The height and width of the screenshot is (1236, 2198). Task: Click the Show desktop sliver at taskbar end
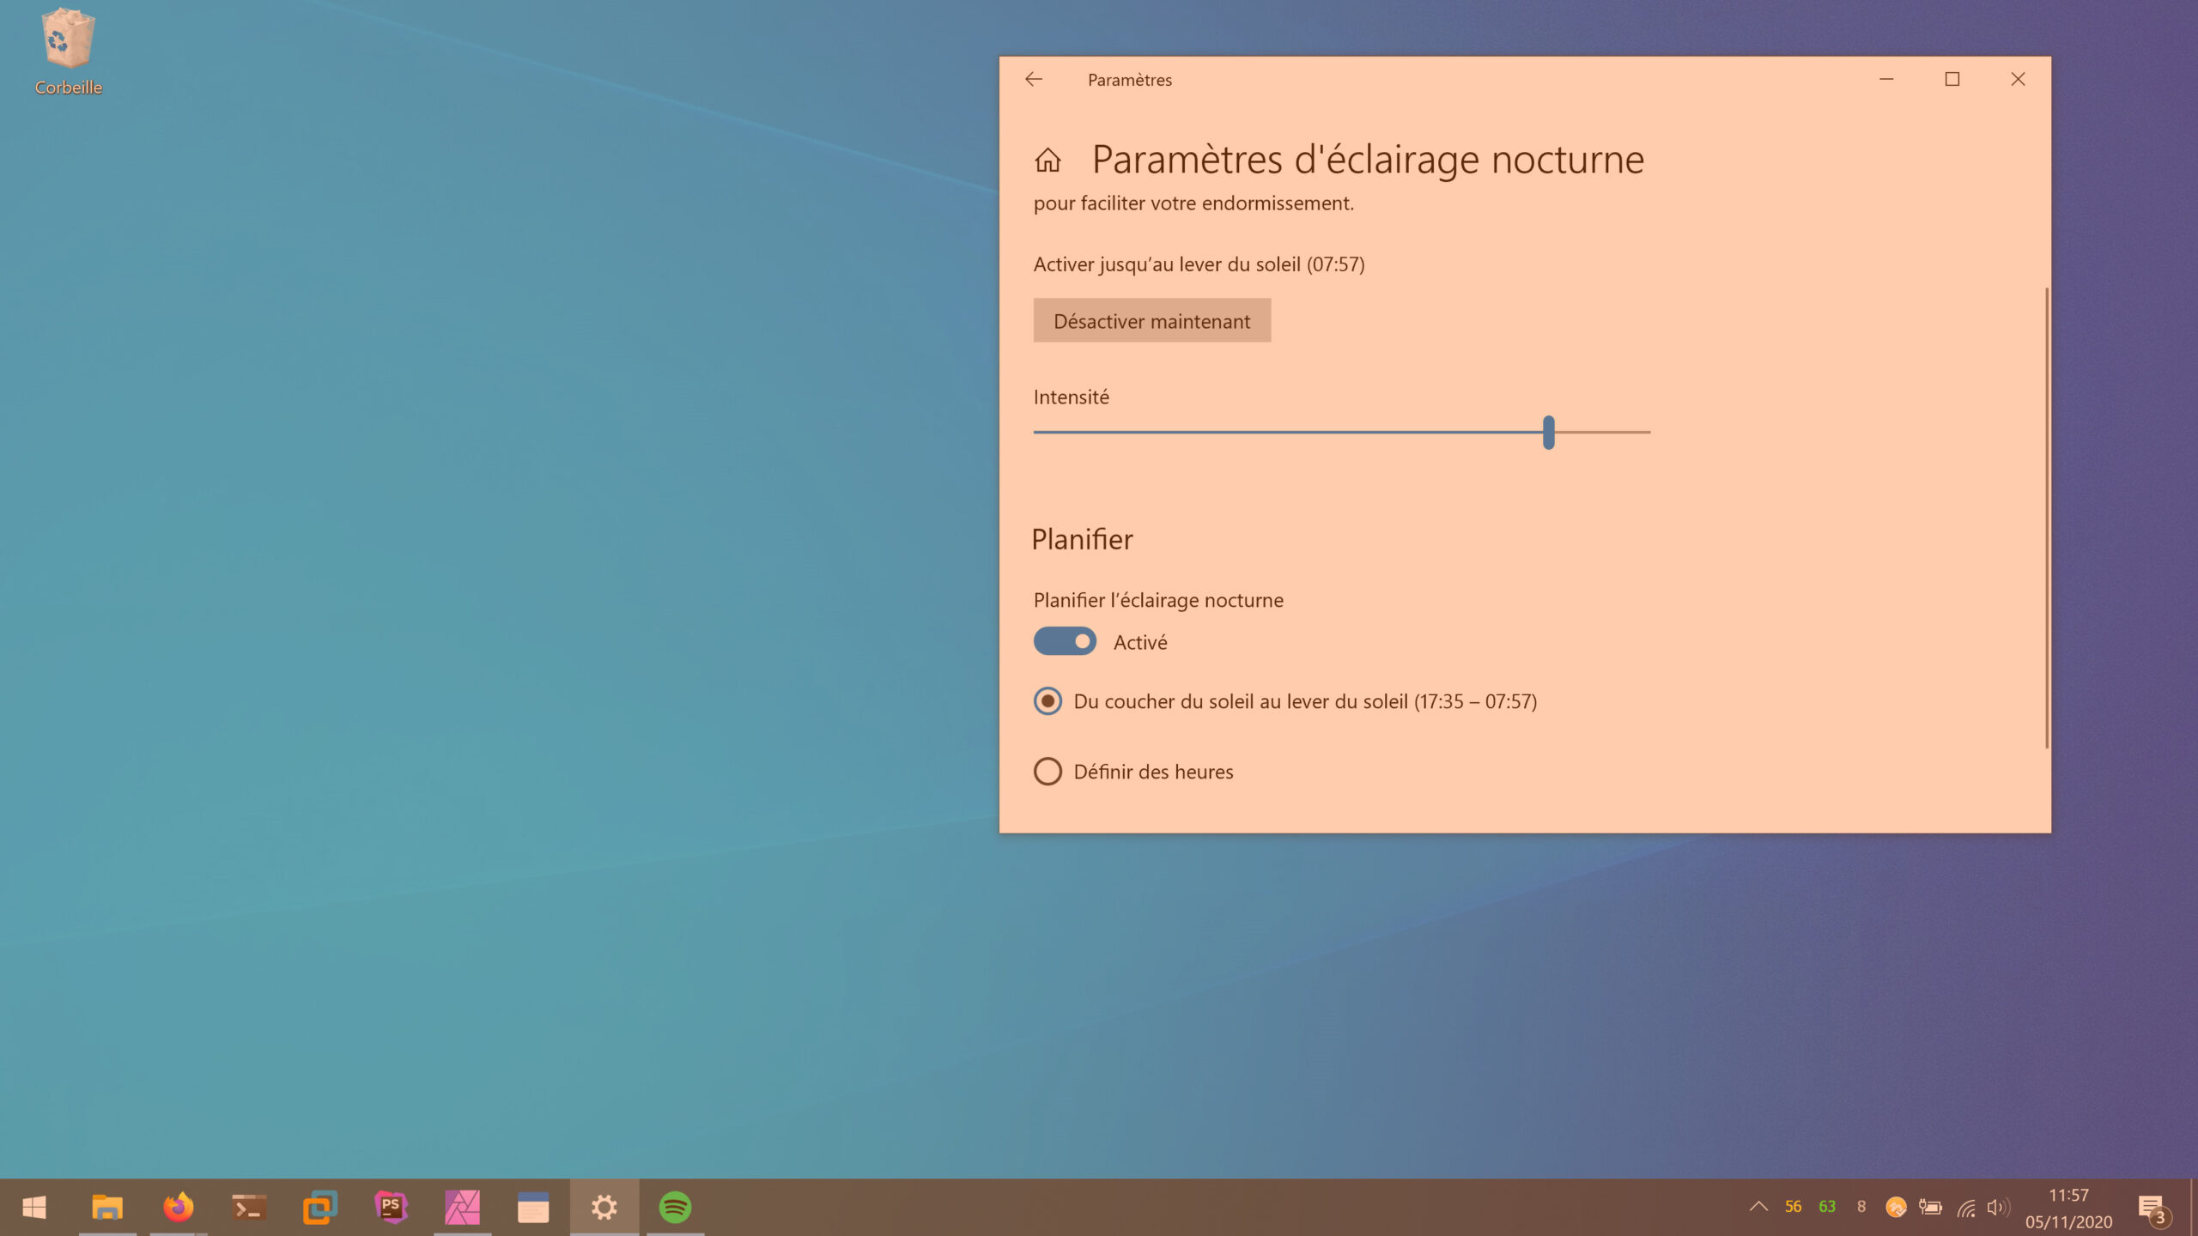click(2193, 1208)
